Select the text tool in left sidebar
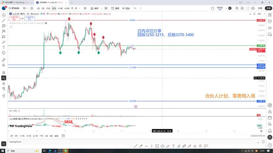Image resolution: width=273 pixels, height=153 pixels. pyautogui.click(x=4, y=47)
